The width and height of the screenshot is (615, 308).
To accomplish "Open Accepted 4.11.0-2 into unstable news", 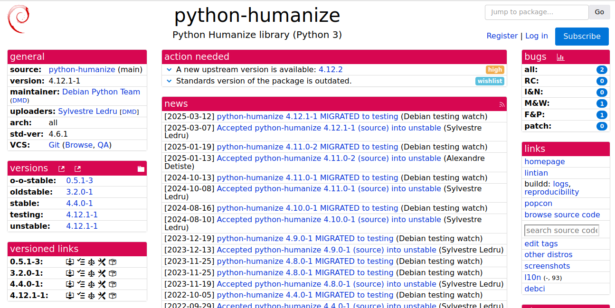I will pyautogui.click(x=329, y=159).
